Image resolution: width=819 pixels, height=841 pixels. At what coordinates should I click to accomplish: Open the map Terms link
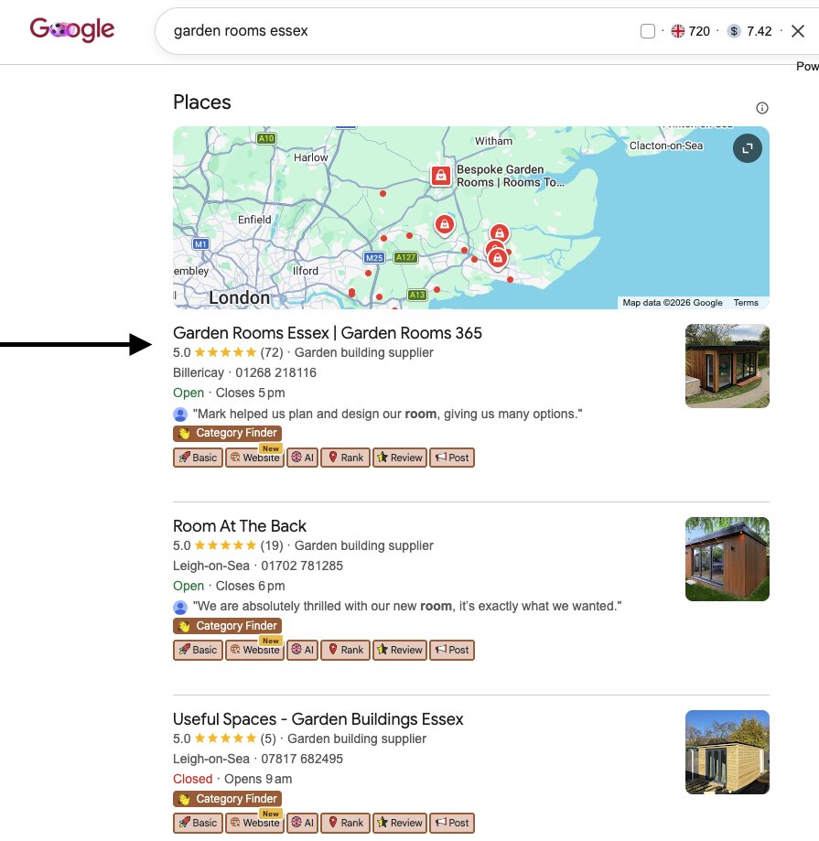pos(746,303)
